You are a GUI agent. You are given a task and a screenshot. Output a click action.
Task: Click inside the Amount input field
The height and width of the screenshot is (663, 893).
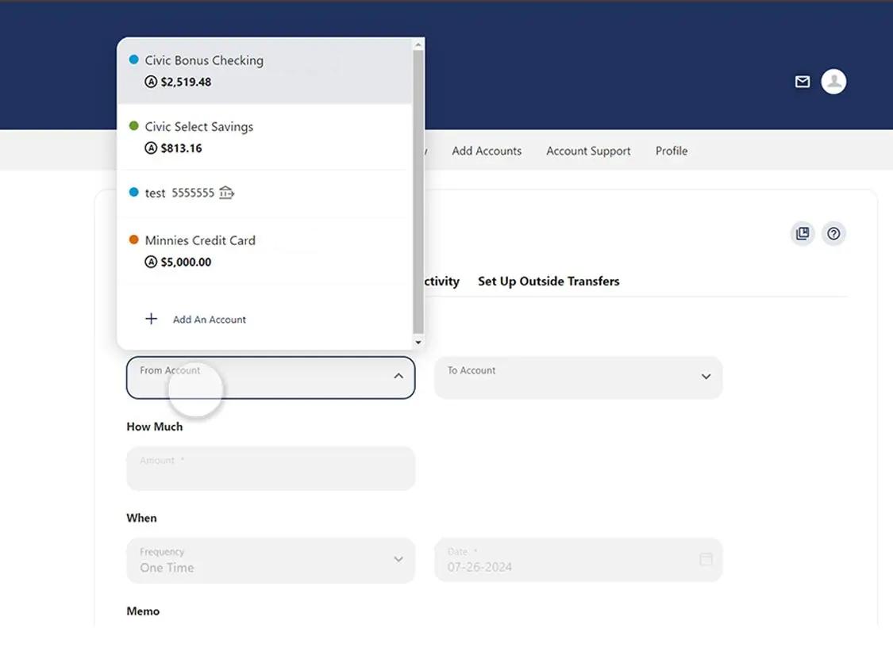pyautogui.click(x=270, y=468)
